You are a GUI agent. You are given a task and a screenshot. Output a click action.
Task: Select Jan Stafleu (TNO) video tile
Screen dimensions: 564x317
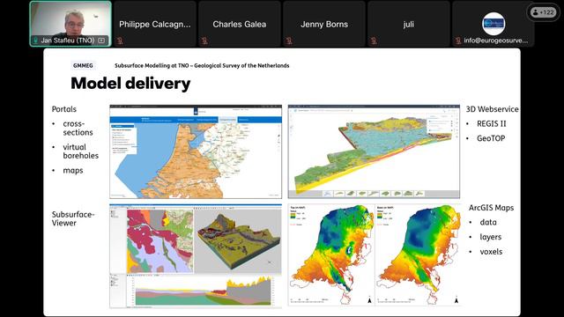pos(70,24)
